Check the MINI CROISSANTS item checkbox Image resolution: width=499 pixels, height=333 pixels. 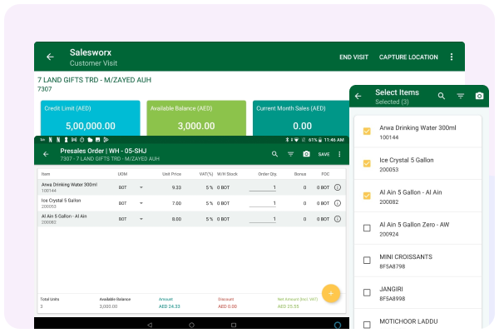click(367, 260)
